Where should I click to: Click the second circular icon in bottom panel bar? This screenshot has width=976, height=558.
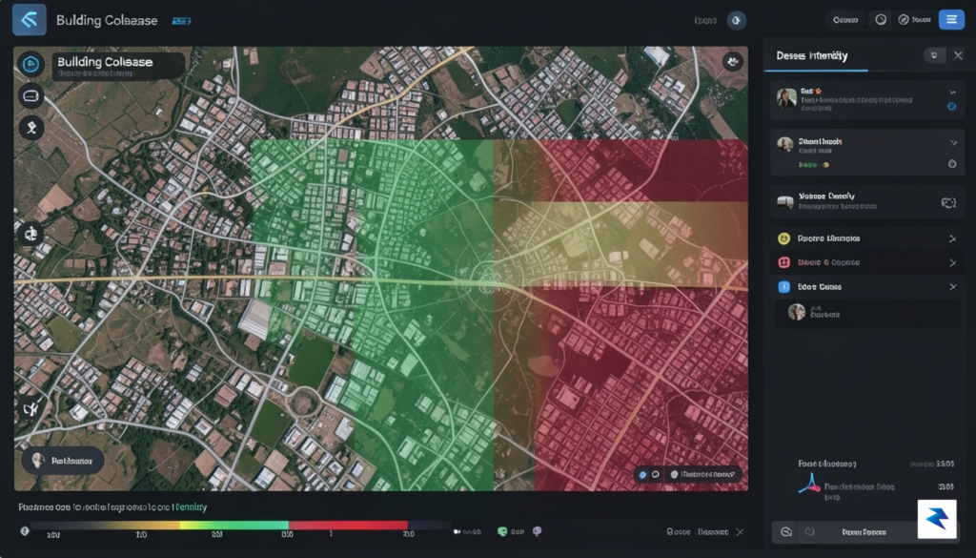tap(810, 532)
